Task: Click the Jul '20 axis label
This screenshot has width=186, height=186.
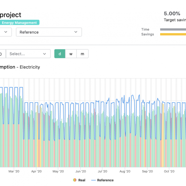Action: tap(102, 171)
